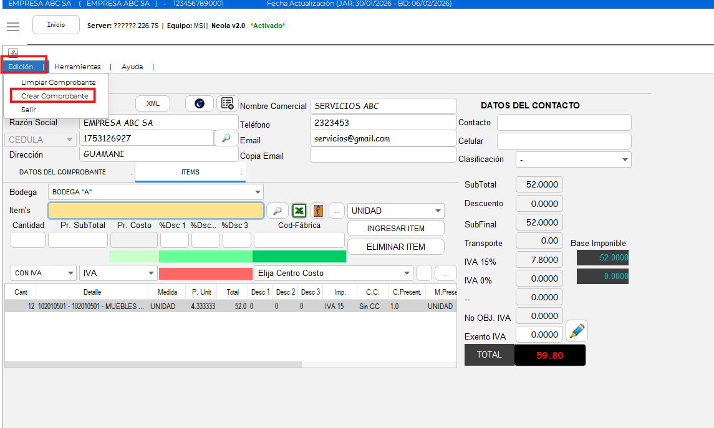Screen dimensions: 714x428
Task: Open the Clasificación dropdown
Action: (625, 160)
